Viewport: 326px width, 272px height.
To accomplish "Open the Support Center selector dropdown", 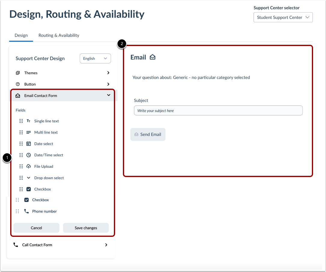I will point(283,17).
